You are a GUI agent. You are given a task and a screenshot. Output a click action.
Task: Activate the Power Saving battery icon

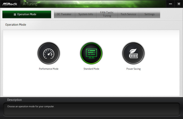click(133, 53)
